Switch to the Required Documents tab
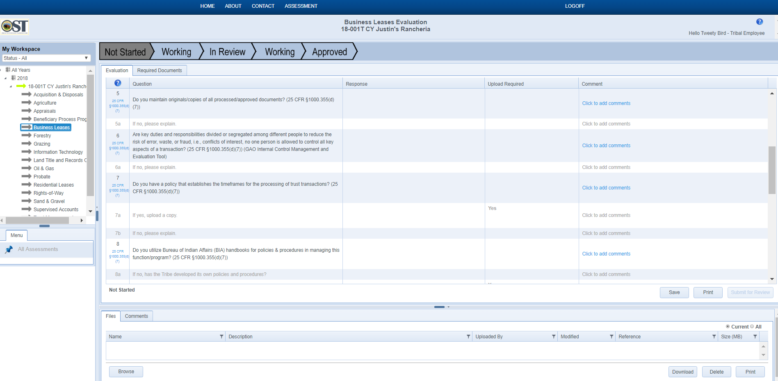The width and height of the screenshot is (778, 381). click(x=159, y=71)
